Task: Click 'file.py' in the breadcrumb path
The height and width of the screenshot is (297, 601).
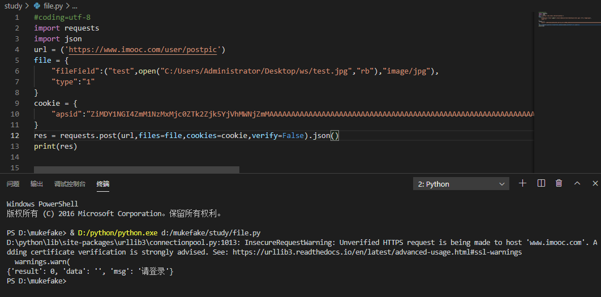Action: point(52,6)
